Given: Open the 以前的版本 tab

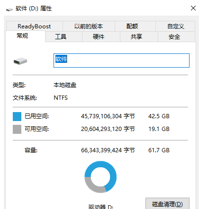Looking at the screenshot, I should point(89,26).
